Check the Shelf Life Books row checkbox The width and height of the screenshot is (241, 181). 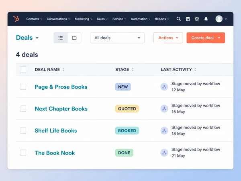tap(23, 131)
